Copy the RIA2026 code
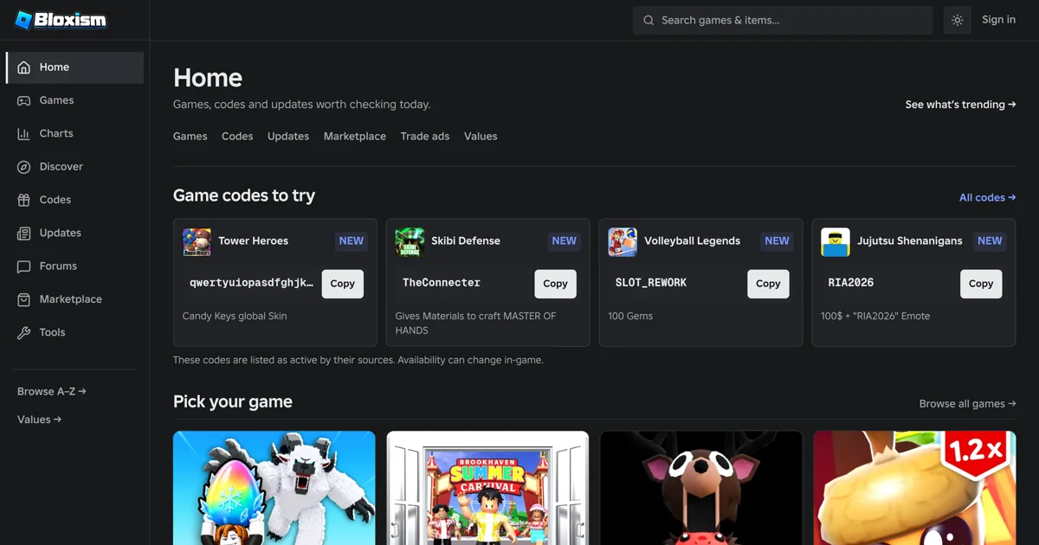 (x=981, y=284)
